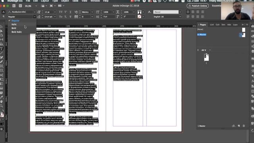The image size is (254, 143).
Task: Align paragraph text left
Action: pos(188,12)
